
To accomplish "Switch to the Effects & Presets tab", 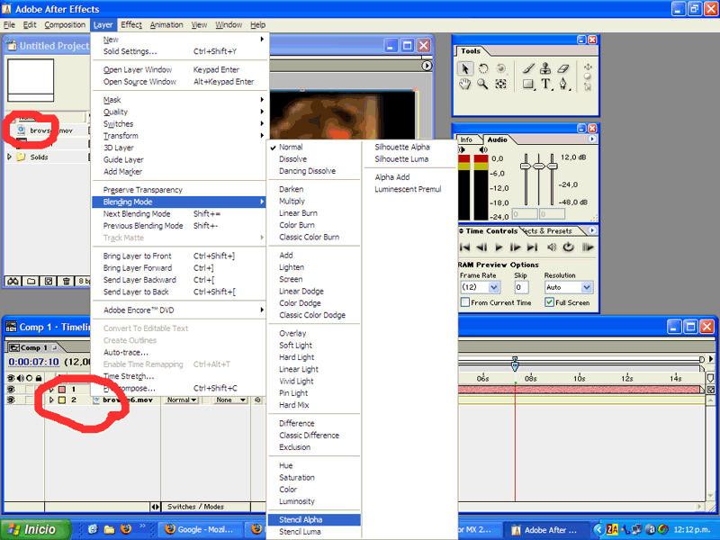I will pos(549,231).
